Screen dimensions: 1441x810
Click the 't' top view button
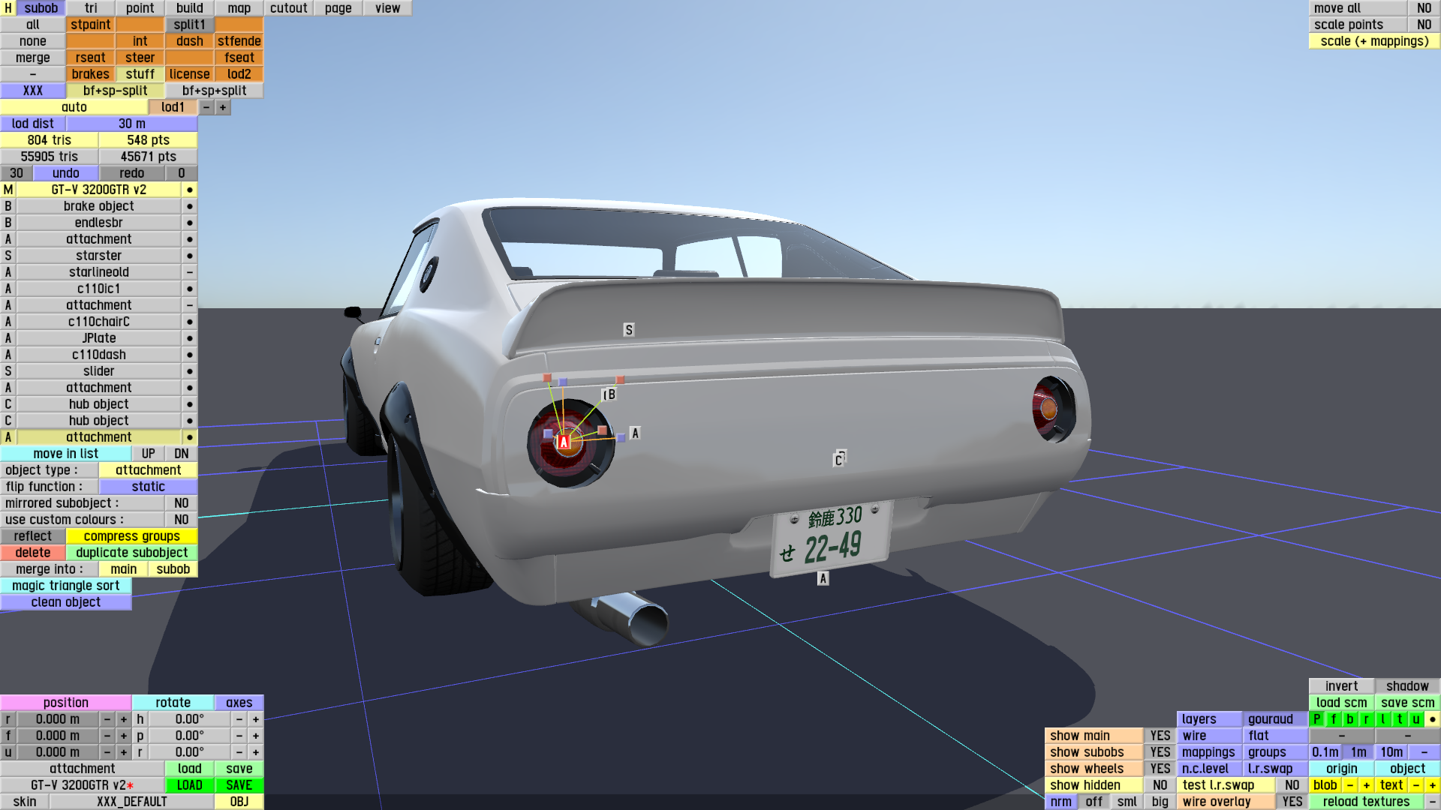tap(1399, 718)
